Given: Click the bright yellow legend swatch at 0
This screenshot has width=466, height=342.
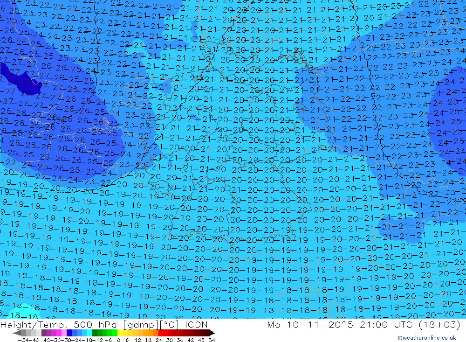Looking at the screenshot, I should click(x=120, y=333).
